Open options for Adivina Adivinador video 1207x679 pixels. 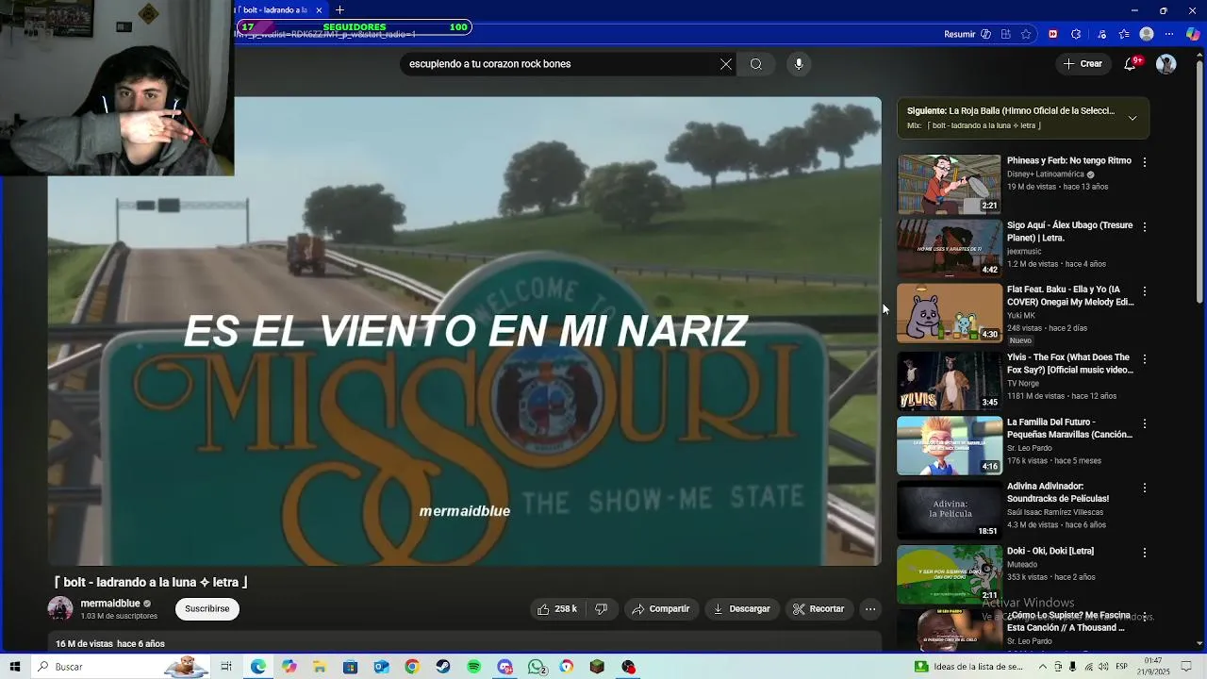1145,489
